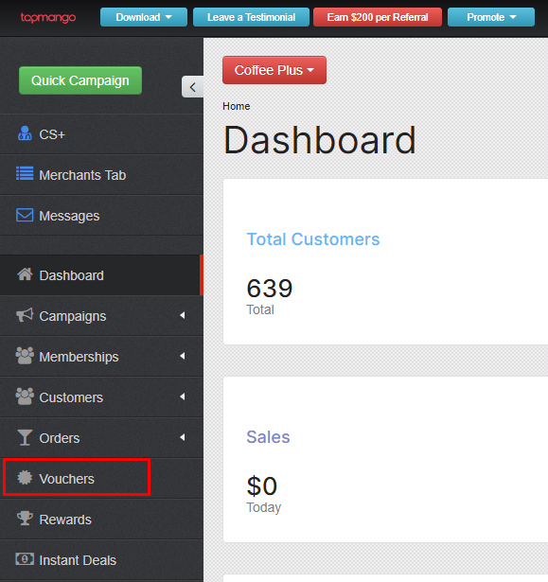Click the Messages envelope icon
Image resolution: width=548 pixels, height=582 pixels.
25,215
